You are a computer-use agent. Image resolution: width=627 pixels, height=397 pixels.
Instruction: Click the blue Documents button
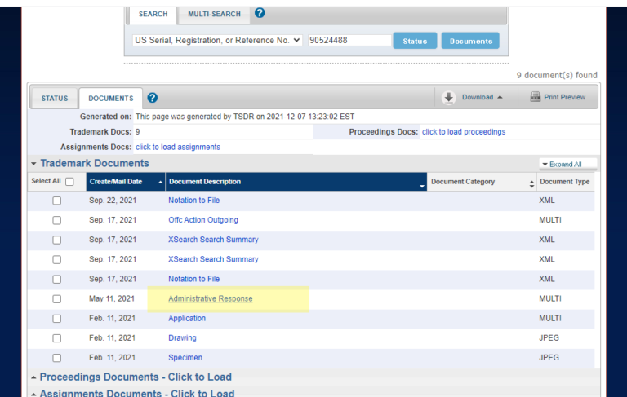[x=470, y=41]
